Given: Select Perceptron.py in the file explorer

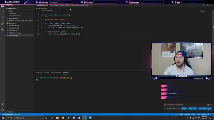Looking at the screenshot, I should 20,35.
